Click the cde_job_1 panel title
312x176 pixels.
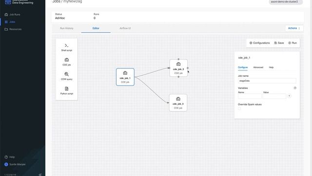pos(244,58)
